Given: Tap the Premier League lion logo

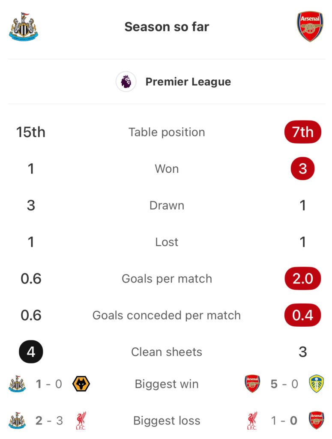Looking at the screenshot, I should (x=126, y=81).
